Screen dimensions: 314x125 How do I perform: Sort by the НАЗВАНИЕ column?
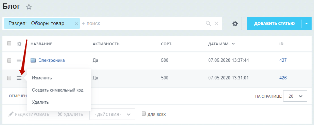click(x=41, y=44)
